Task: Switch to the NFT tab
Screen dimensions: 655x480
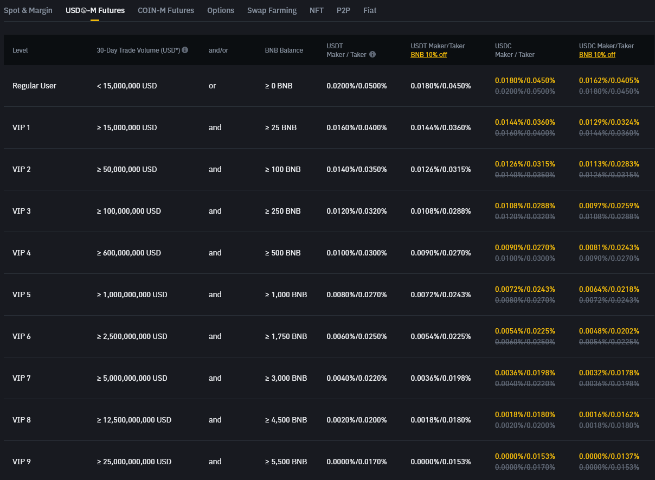Action: [x=317, y=10]
